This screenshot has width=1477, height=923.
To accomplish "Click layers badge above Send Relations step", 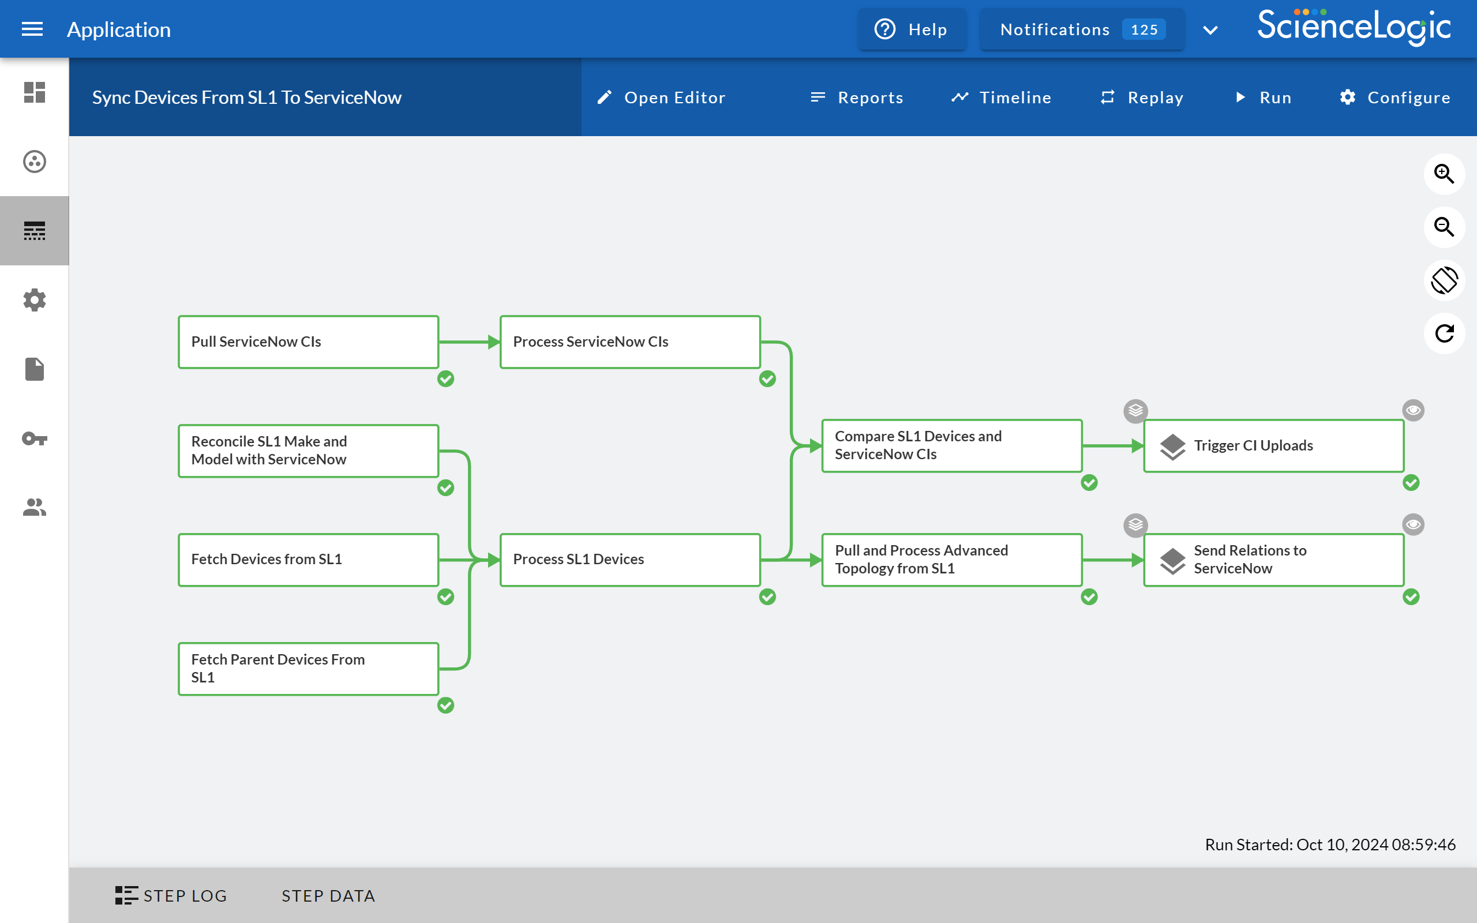I will click(1136, 525).
